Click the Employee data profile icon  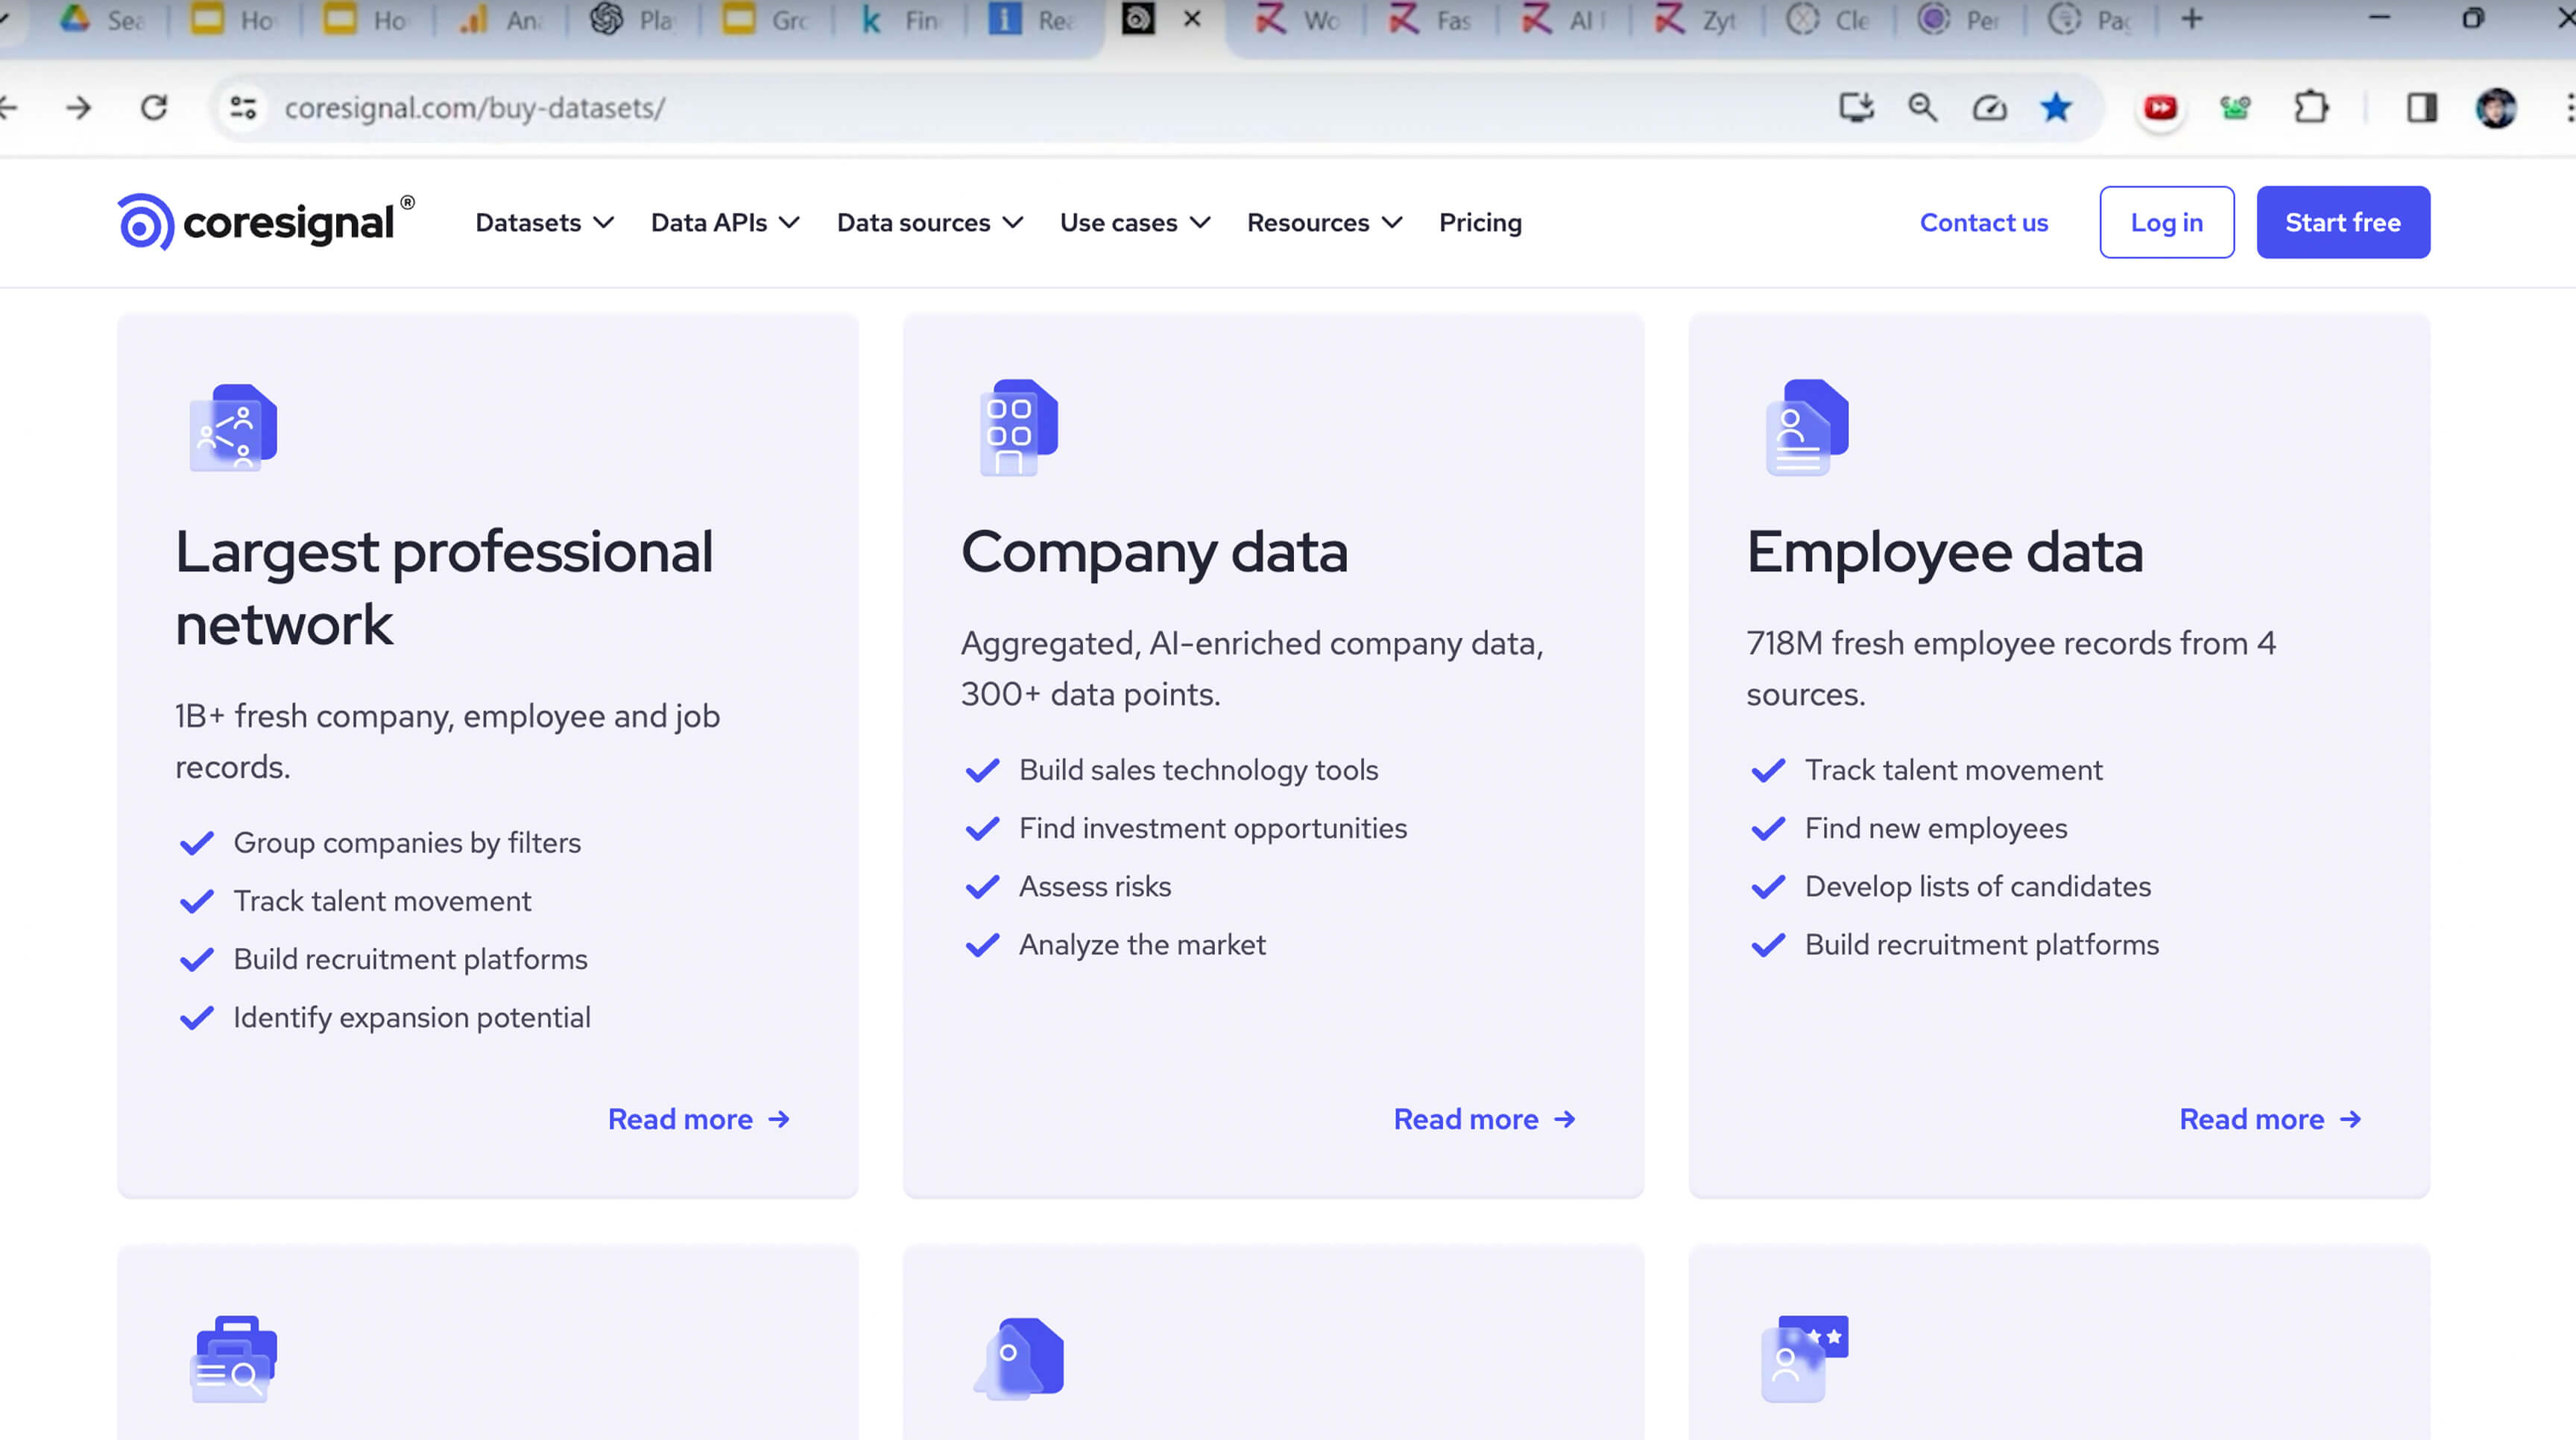point(1806,427)
